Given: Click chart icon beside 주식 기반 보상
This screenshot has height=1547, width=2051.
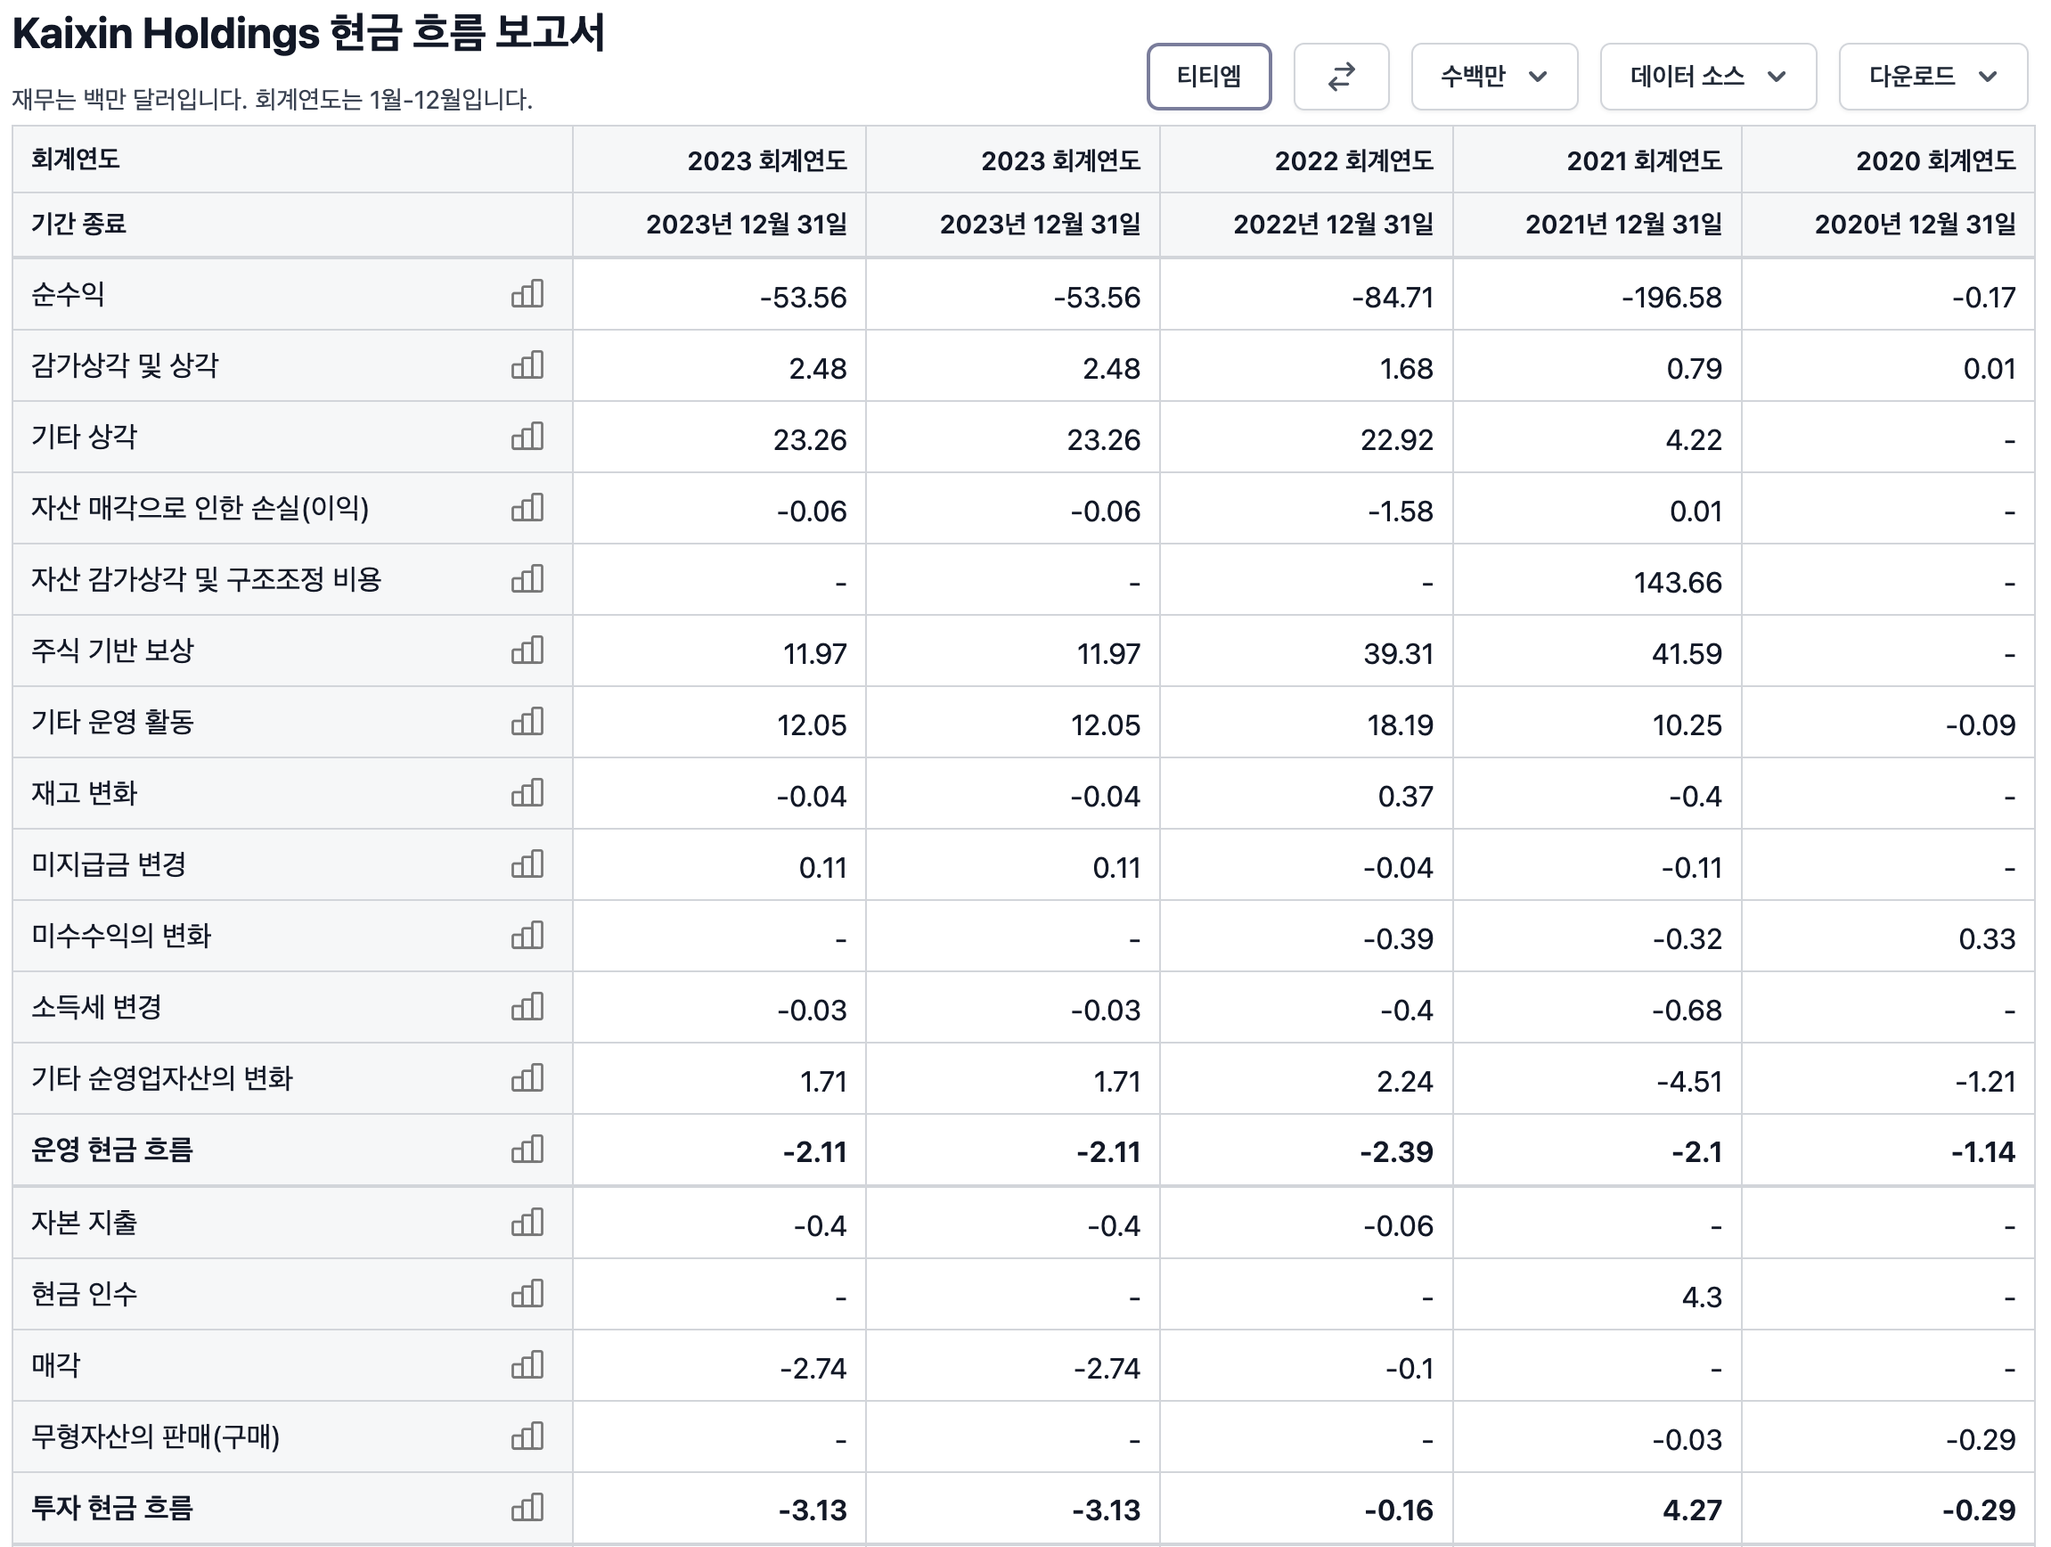Looking at the screenshot, I should click(x=527, y=651).
